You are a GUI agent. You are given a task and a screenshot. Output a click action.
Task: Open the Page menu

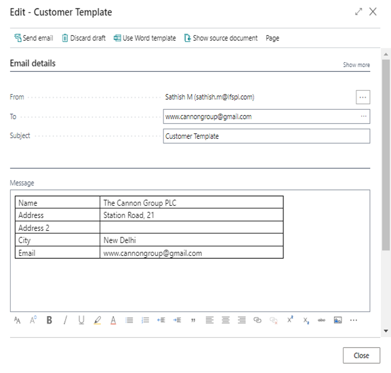(x=272, y=38)
